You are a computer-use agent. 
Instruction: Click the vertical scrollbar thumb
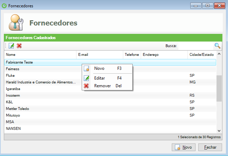[219, 88]
